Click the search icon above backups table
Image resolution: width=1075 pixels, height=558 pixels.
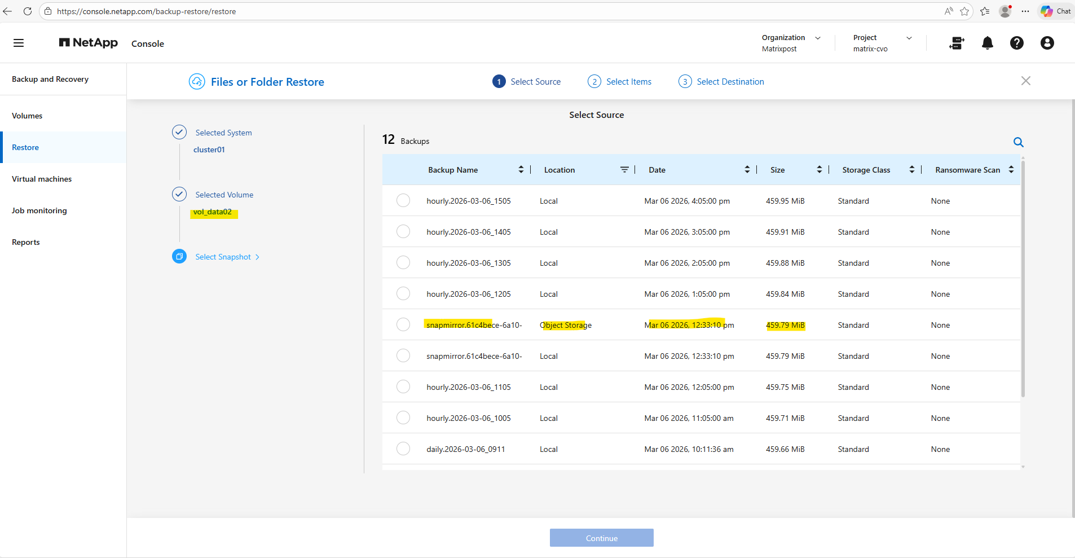click(1018, 142)
